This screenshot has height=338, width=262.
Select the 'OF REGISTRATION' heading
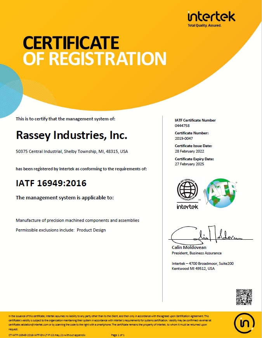pos(95,58)
